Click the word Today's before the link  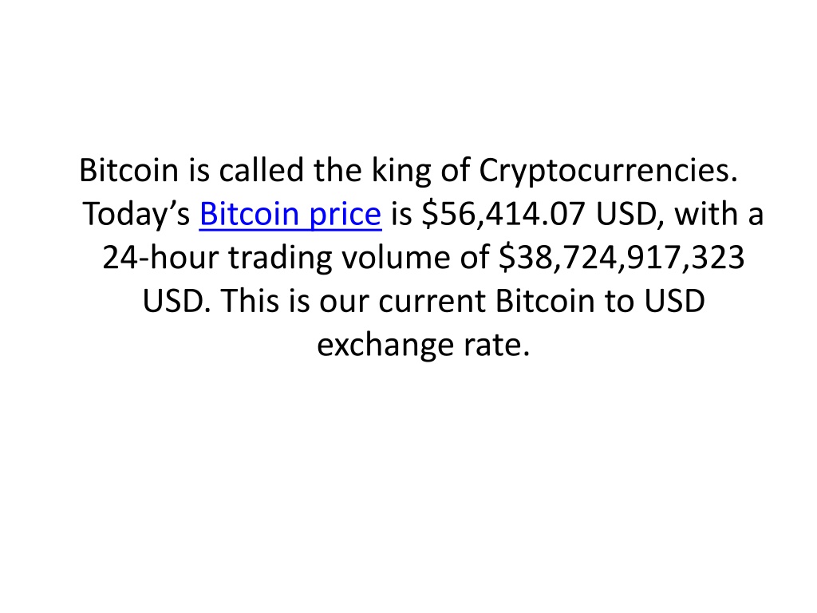pos(136,214)
